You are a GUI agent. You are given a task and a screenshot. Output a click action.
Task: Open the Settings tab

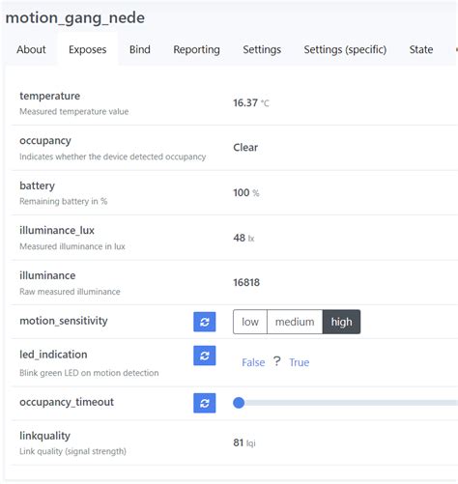[x=262, y=49]
